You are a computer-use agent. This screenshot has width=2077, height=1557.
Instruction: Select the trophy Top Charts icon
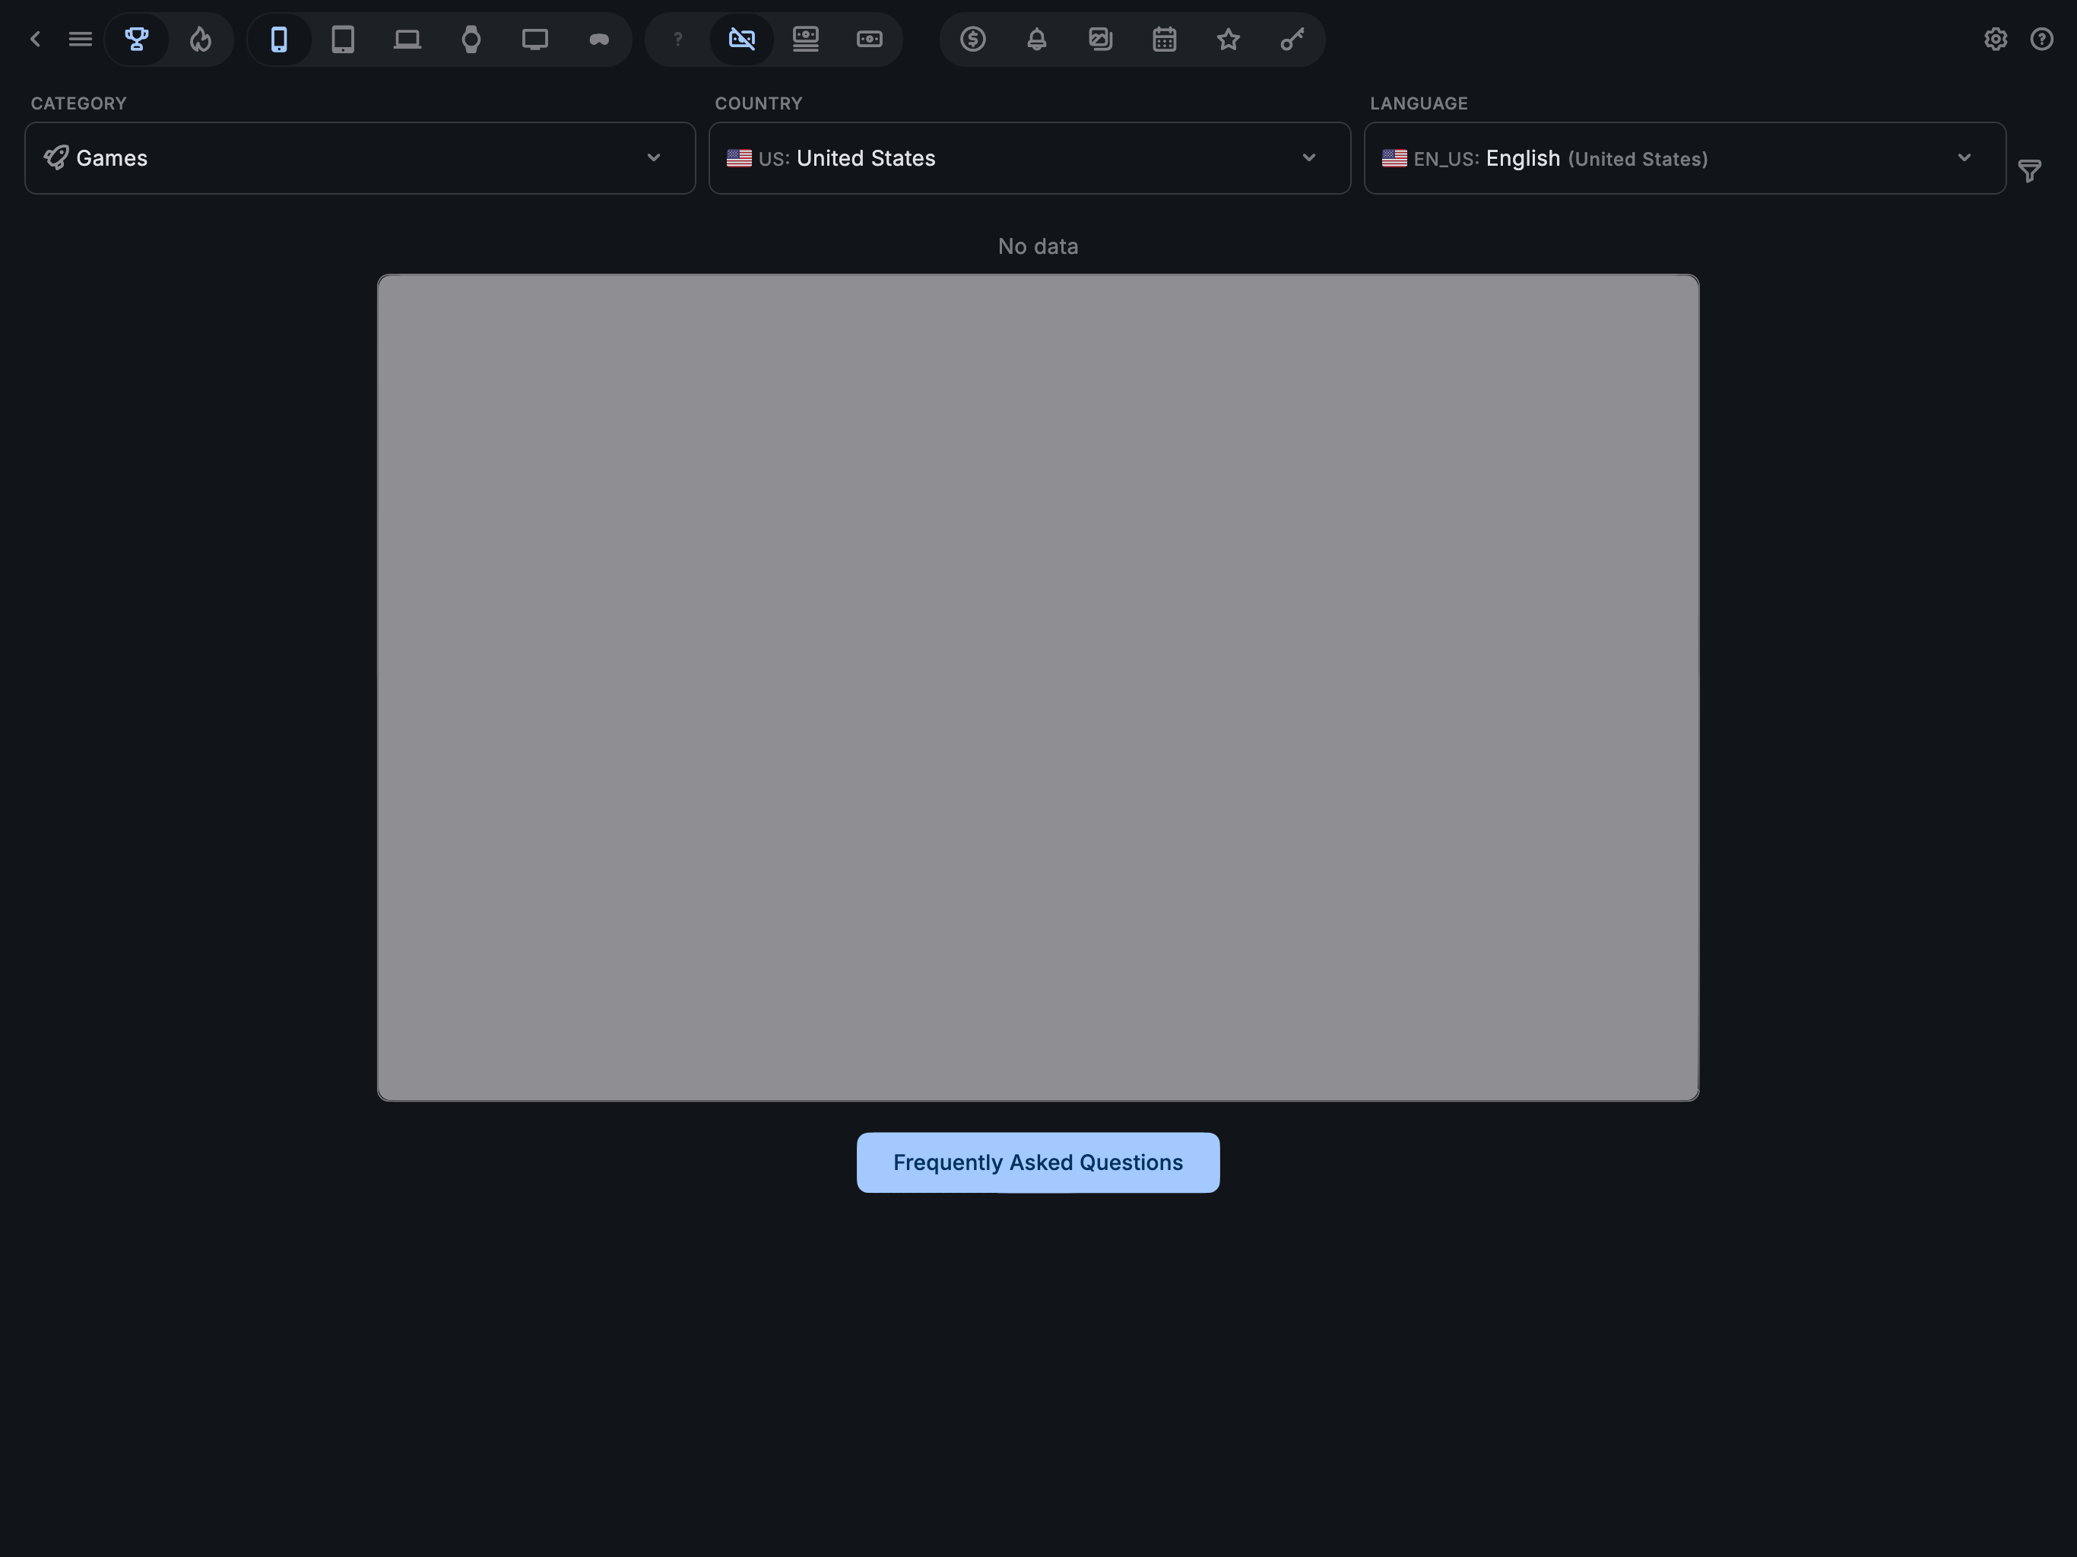[x=138, y=39]
